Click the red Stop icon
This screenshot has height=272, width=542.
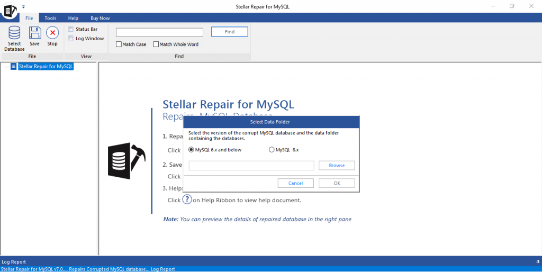click(52, 32)
